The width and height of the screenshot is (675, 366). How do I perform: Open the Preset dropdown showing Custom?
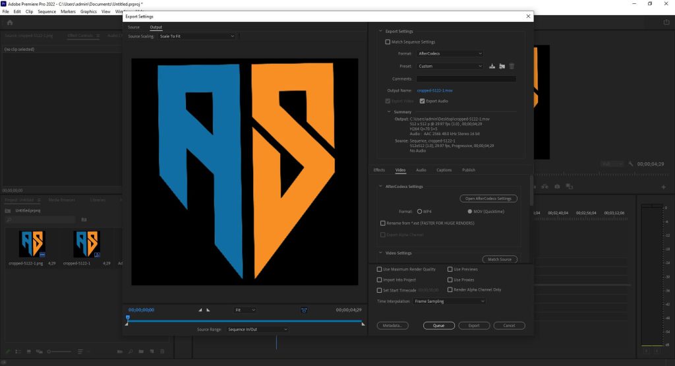[450, 66]
